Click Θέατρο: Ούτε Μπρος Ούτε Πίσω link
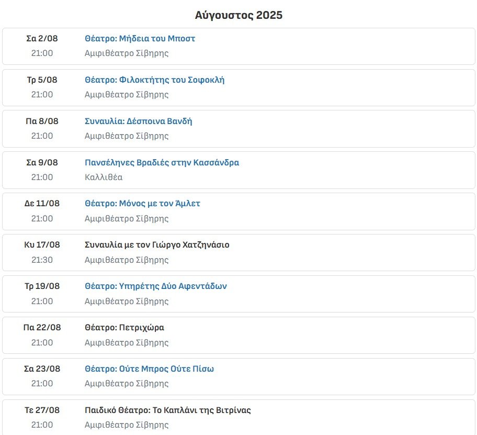Viewport: 477px width, 435px height. [x=149, y=369]
